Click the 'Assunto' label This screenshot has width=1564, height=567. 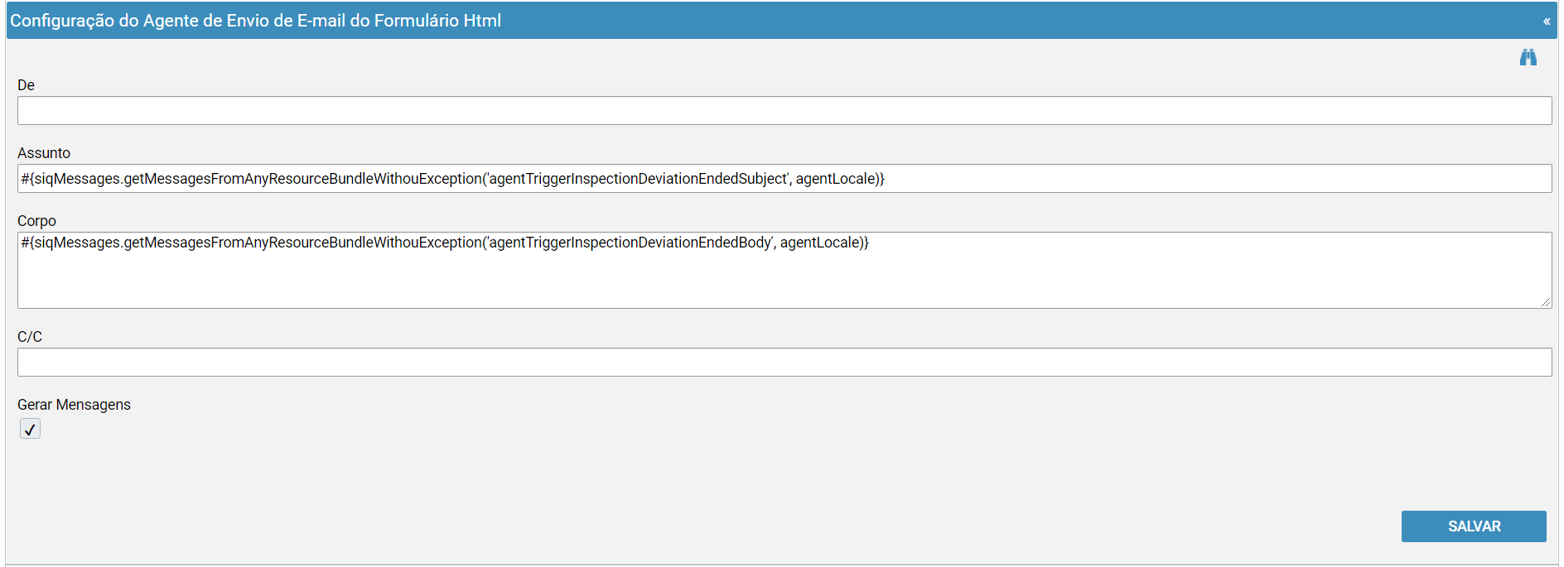click(x=44, y=153)
